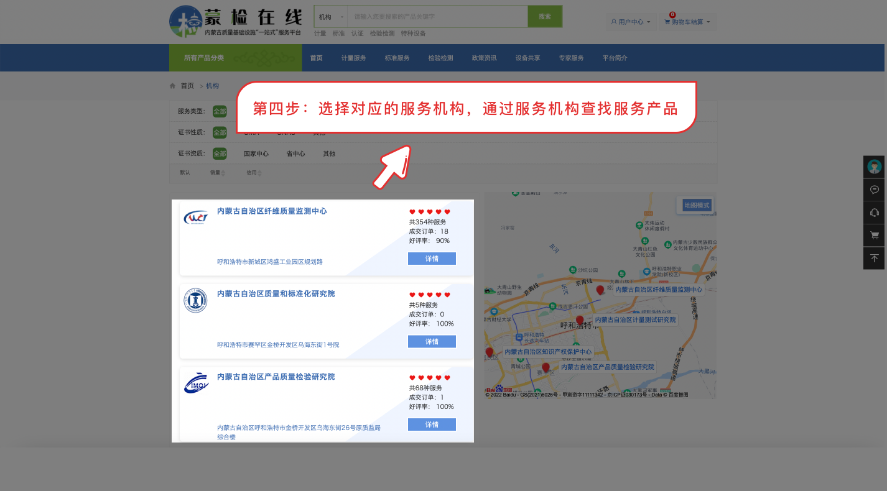The width and height of the screenshot is (887, 491).
Task: Sort institutions by 默认 order
Action: pyautogui.click(x=185, y=173)
